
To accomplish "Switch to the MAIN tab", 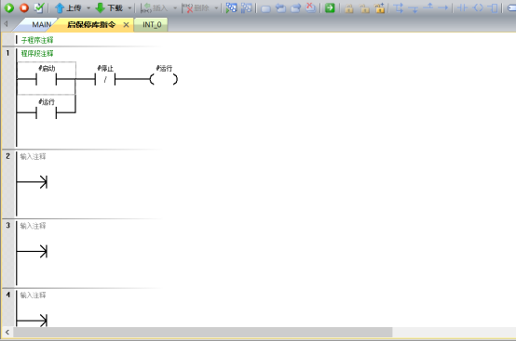I will [42, 24].
